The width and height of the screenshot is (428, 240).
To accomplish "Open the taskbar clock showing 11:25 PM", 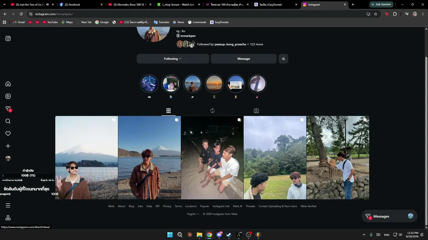I will coord(412,235).
